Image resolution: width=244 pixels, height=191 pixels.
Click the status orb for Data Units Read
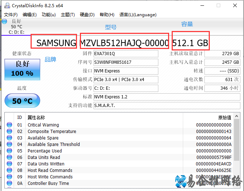click(x=9, y=157)
